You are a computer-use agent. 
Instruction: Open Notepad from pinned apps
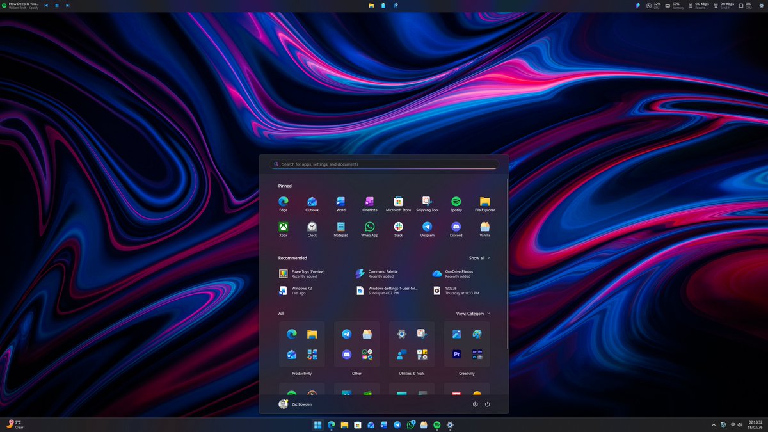click(340, 230)
